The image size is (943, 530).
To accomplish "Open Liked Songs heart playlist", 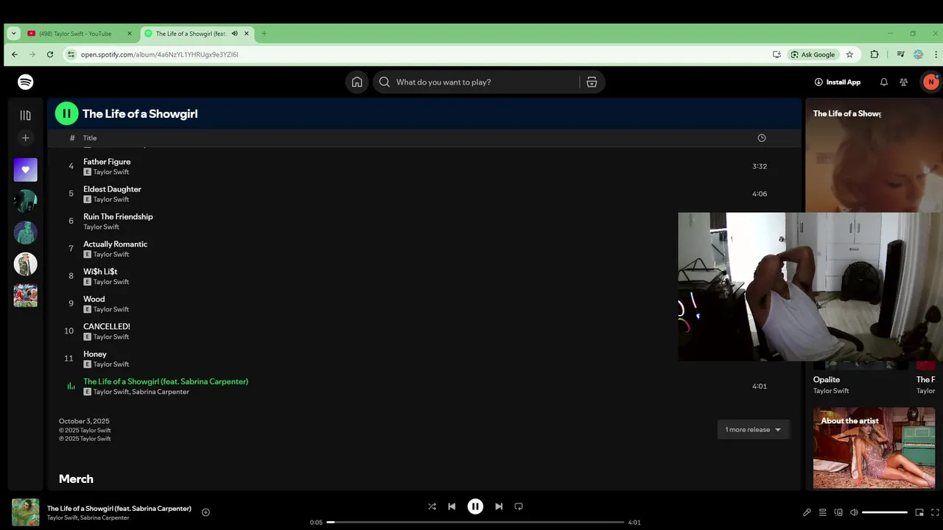I will click(26, 169).
